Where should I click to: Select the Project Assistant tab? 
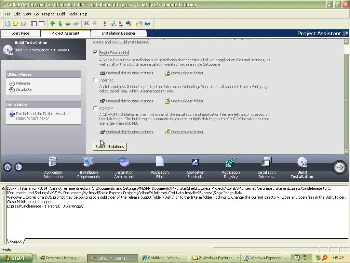(x=66, y=33)
